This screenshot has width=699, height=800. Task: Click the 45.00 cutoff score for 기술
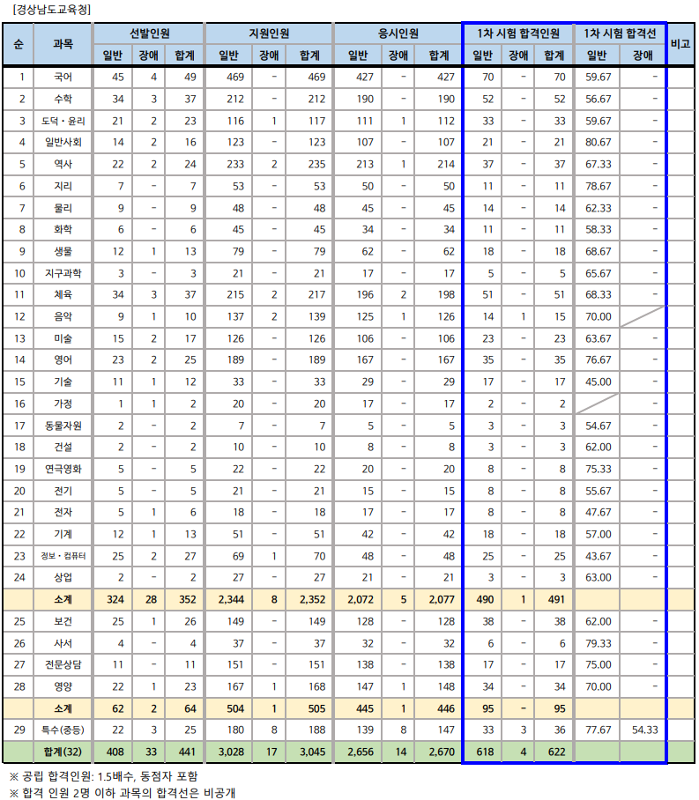click(598, 382)
